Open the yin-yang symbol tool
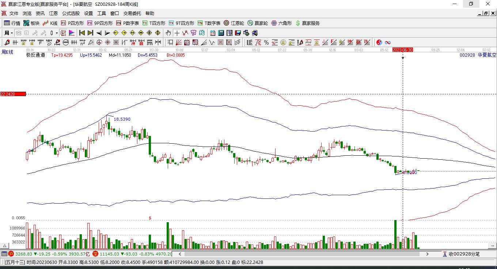497x269 pixels. point(379,42)
